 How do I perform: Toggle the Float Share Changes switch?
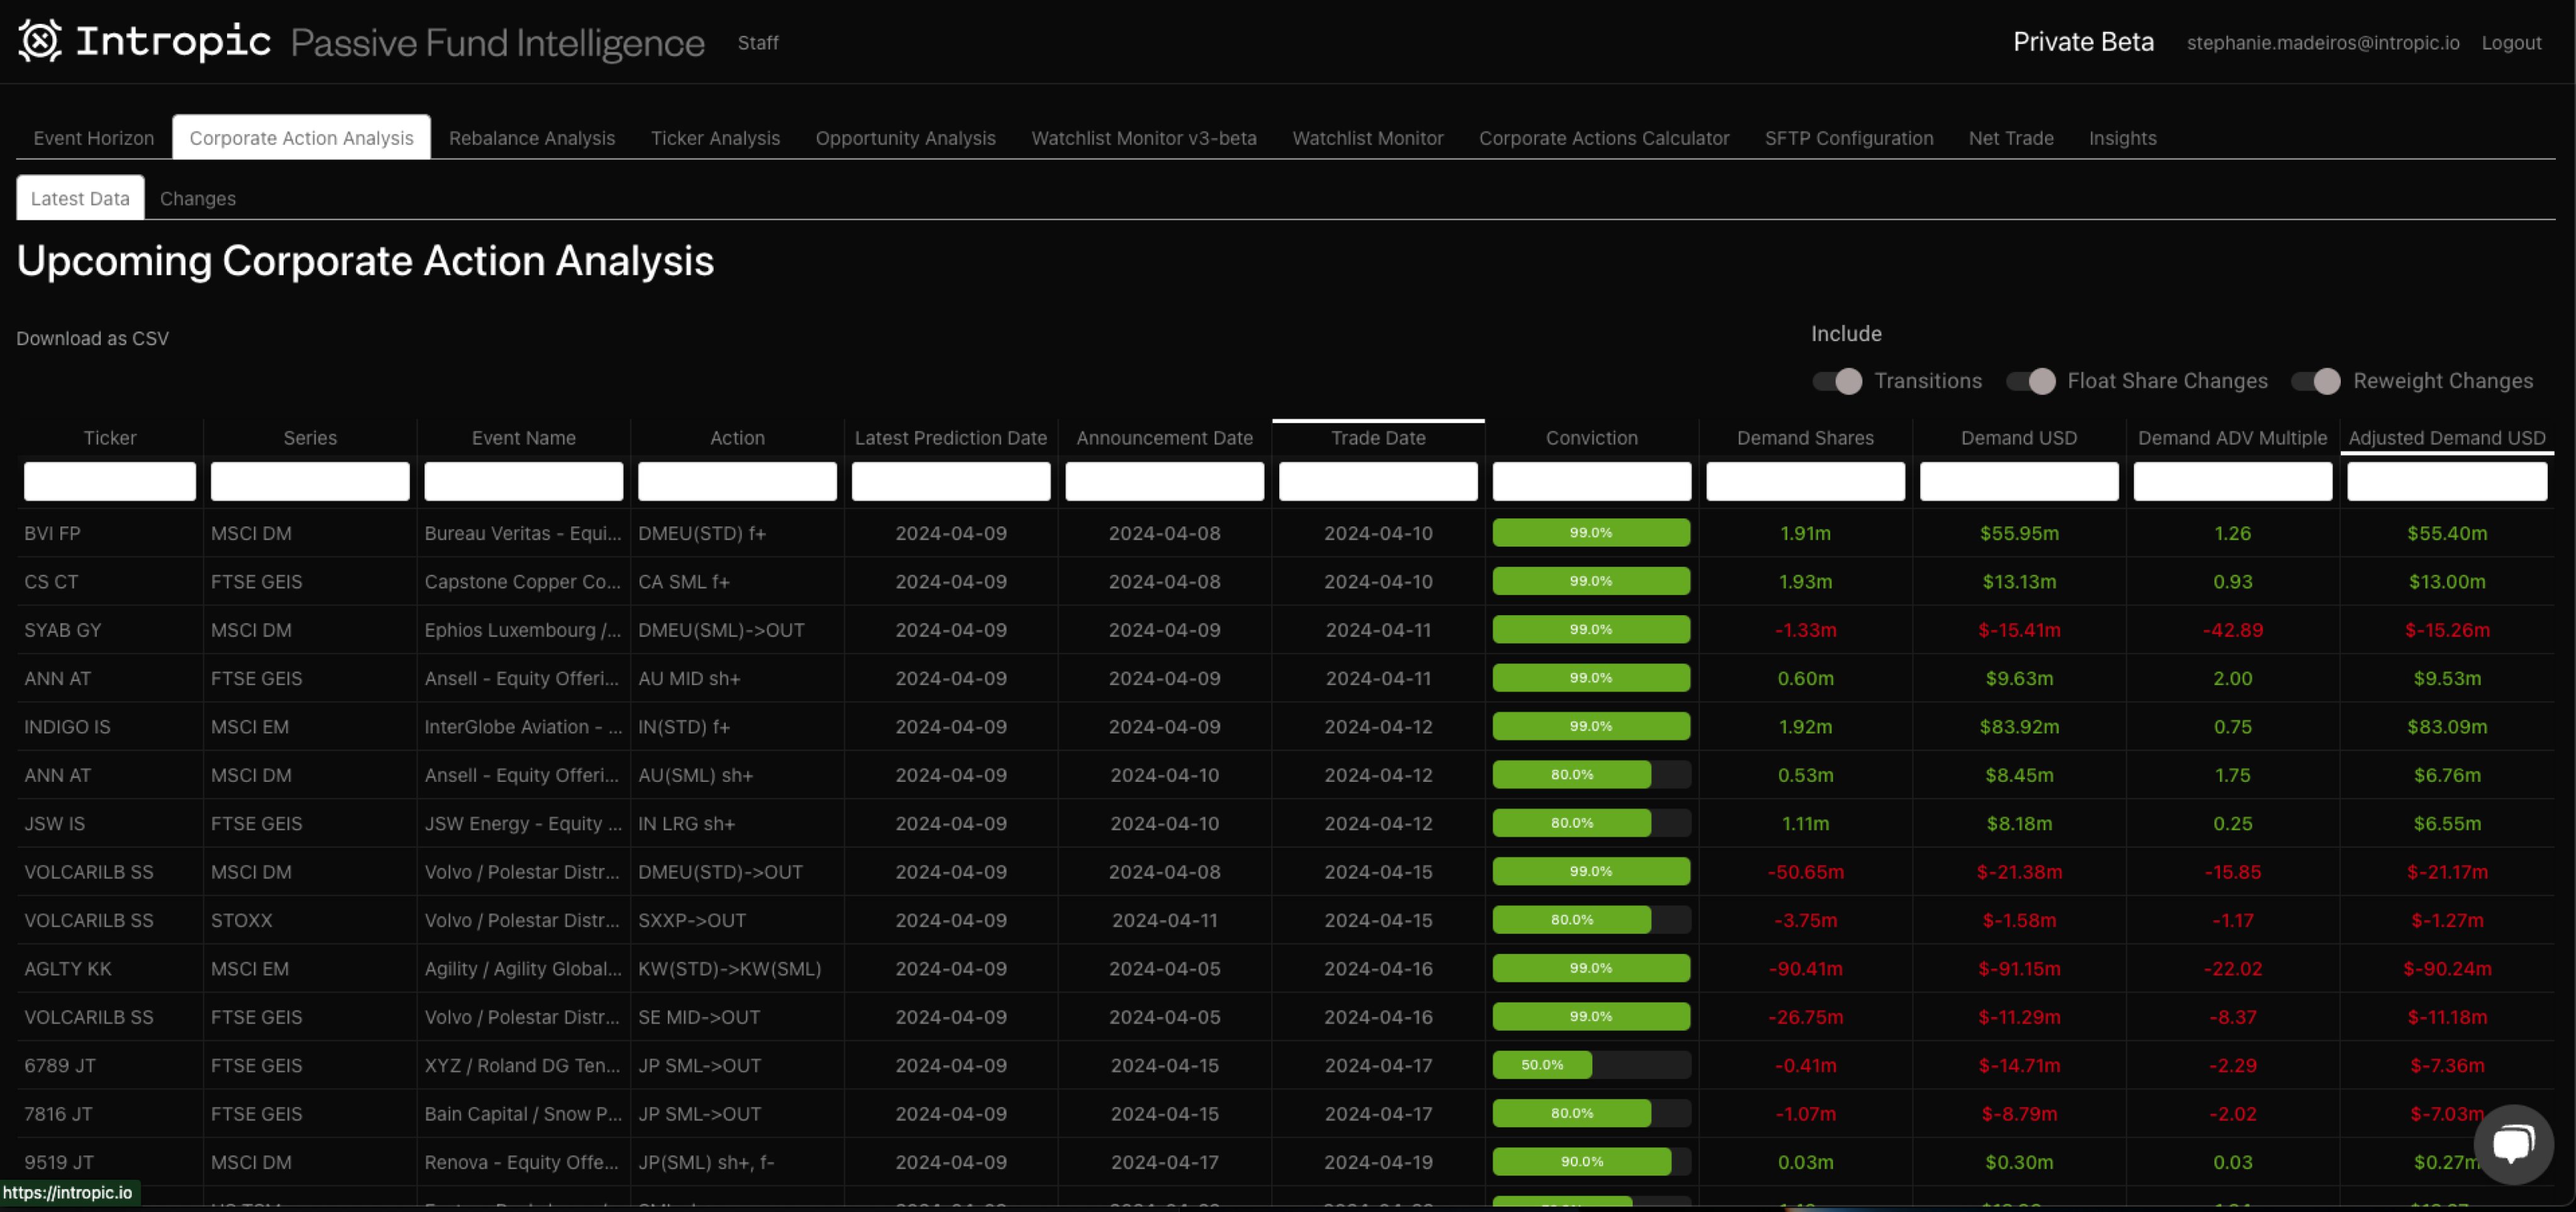point(2030,381)
